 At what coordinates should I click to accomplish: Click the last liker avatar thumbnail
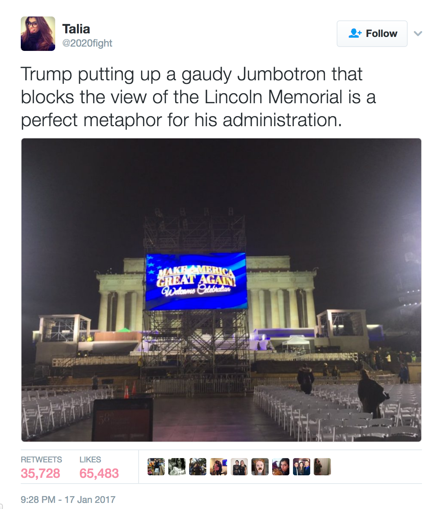pyautogui.click(x=322, y=467)
